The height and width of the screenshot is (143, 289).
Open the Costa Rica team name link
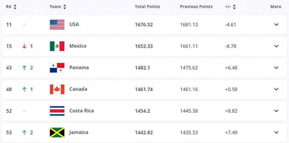coord(81,111)
